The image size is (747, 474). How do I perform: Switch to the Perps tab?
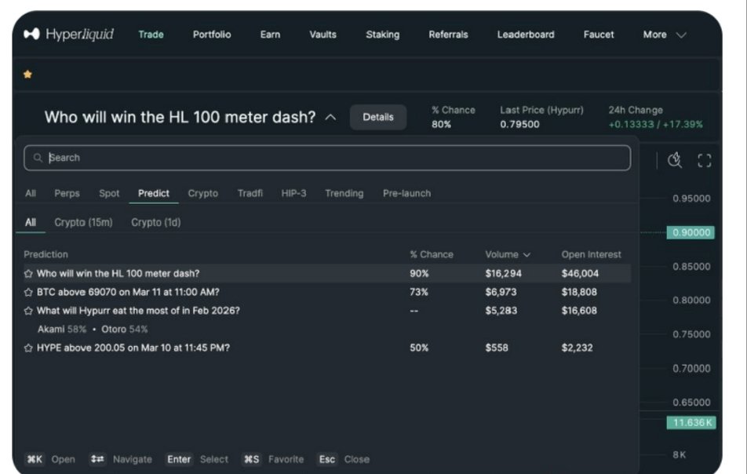[67, 193]
